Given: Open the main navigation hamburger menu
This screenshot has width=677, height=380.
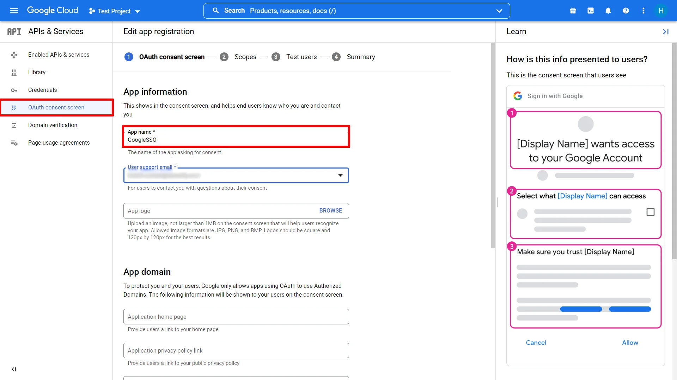Looking at the screenshot, I should click(x=14, y=11).
